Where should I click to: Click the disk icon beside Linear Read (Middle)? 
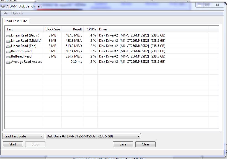point(8,41)
